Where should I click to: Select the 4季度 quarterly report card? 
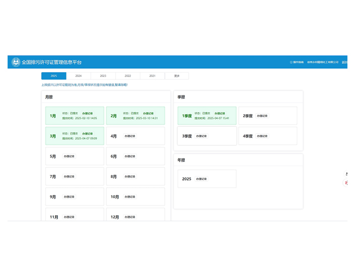tap(267, 136)
